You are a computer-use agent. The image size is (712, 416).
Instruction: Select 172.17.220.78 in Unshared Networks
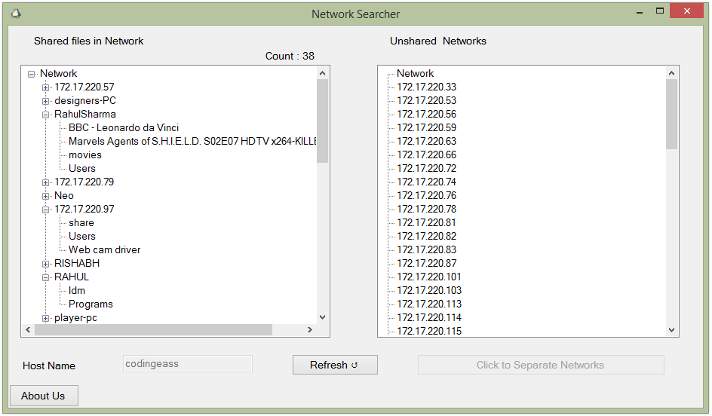[x=426, y=210]
